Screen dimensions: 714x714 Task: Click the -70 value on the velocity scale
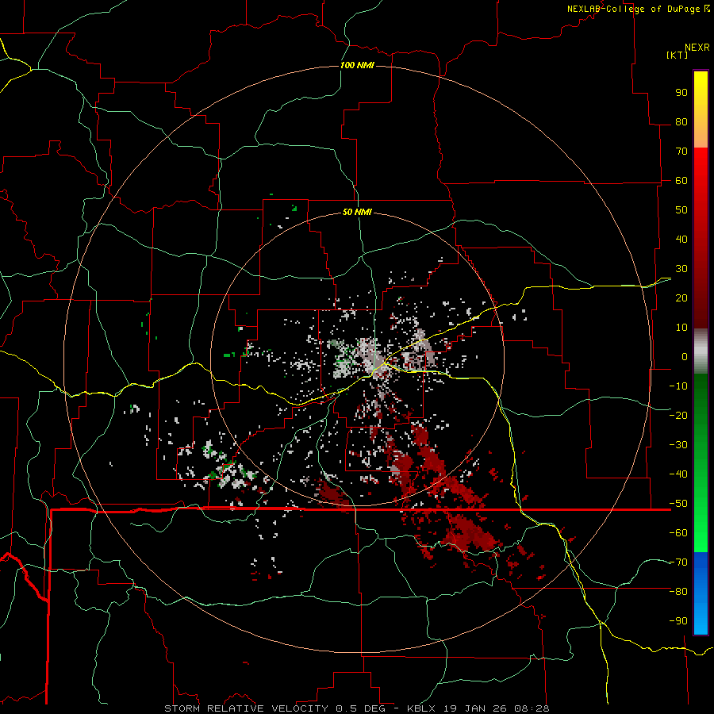(678, 562)
